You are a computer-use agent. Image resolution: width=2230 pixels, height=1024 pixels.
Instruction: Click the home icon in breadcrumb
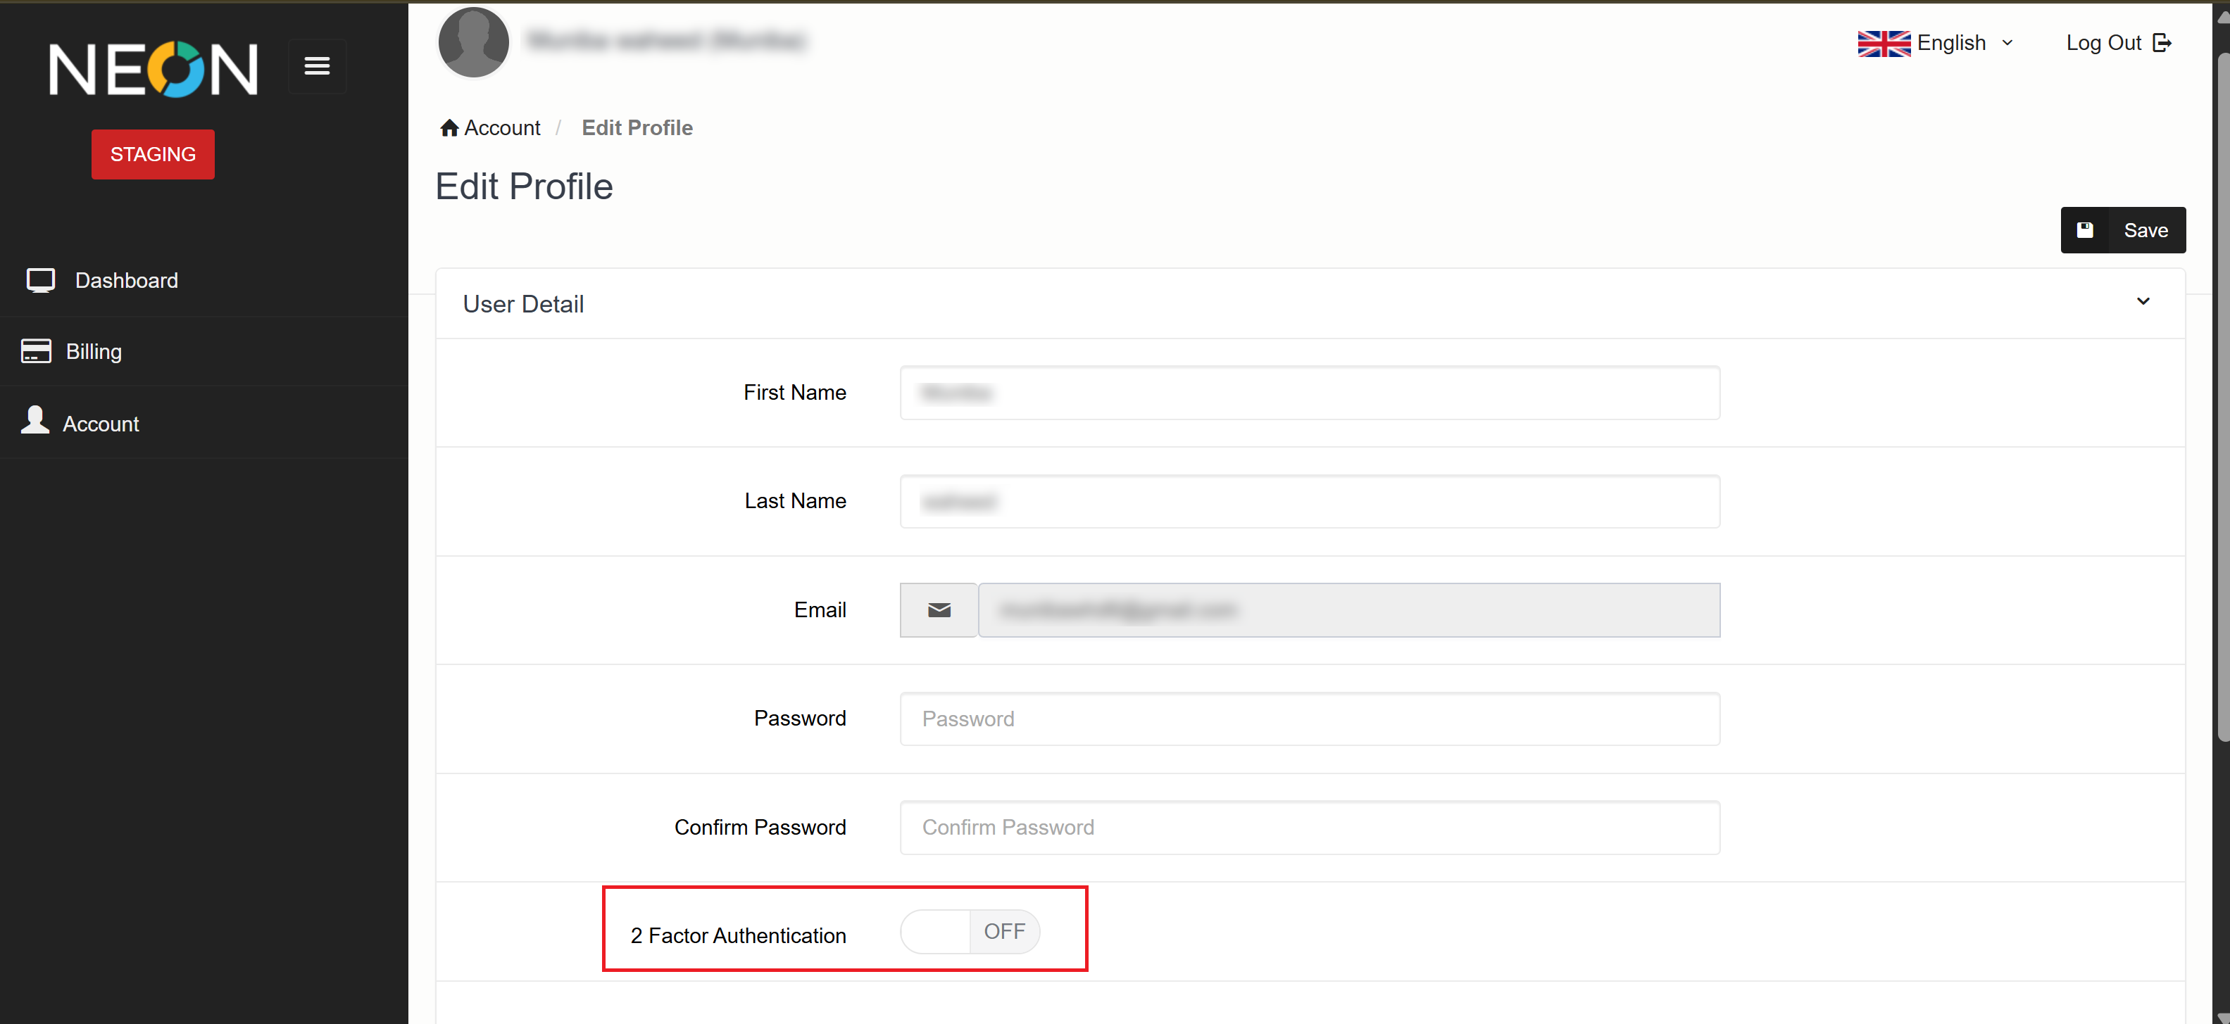tap(449, 128)
